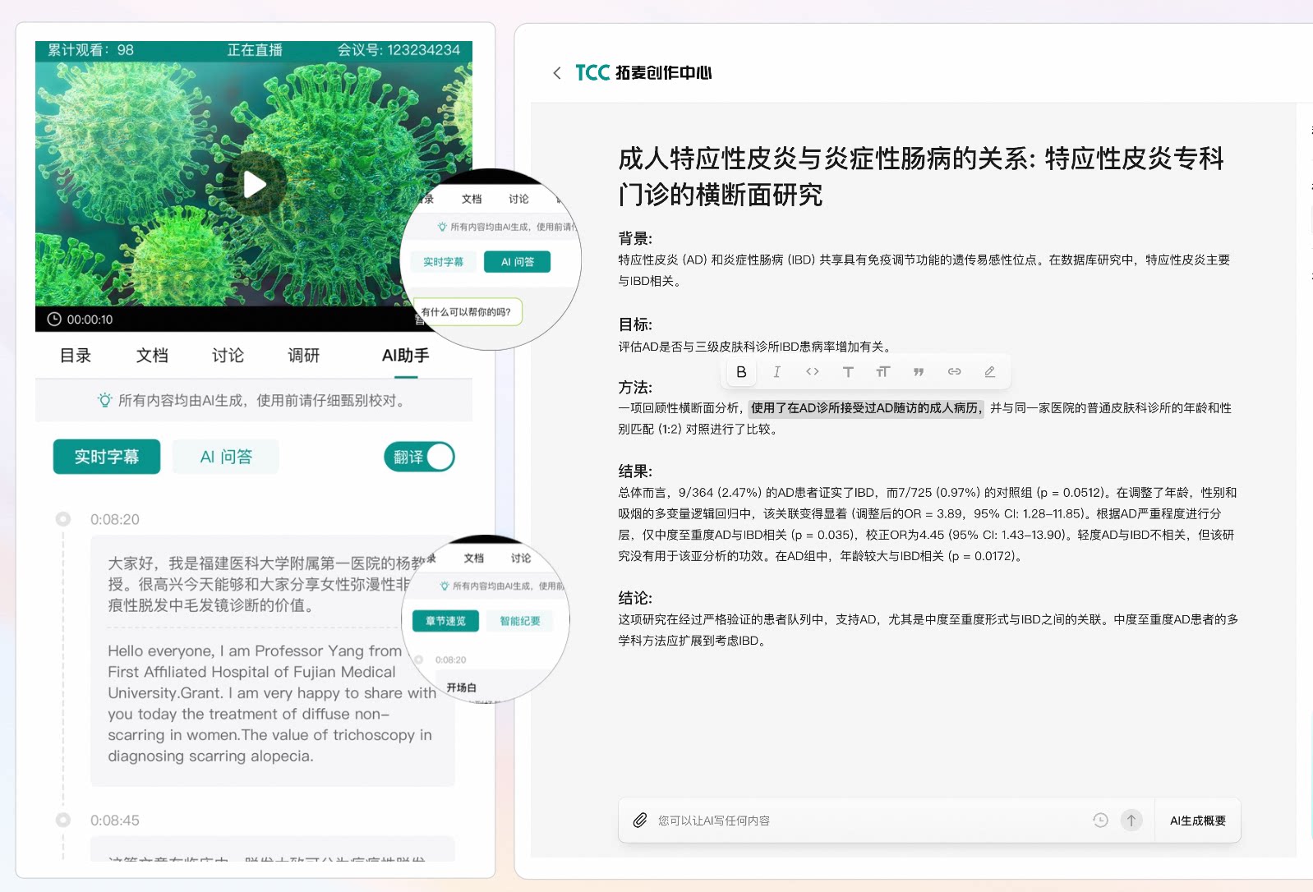The height and width of the screenshot is (892, 1313).
Task: Click the TCC 拓麦创作中心 logo
Action: (x=643, y=73)
